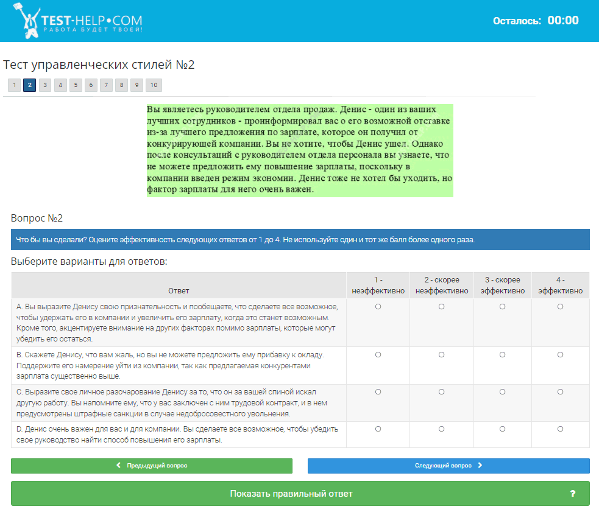
Task: Click the right chevron on Следующий вопрос
Action: [480, 465]
